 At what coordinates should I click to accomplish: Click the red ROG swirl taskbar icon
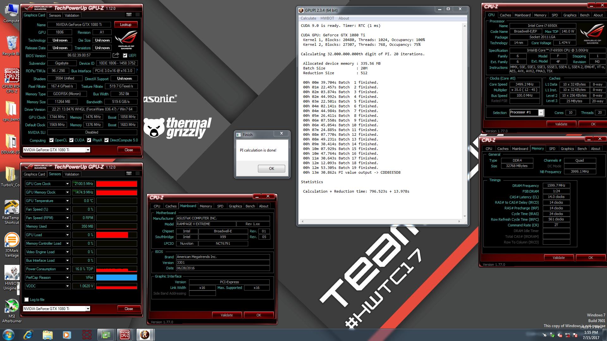click(87, 335)
